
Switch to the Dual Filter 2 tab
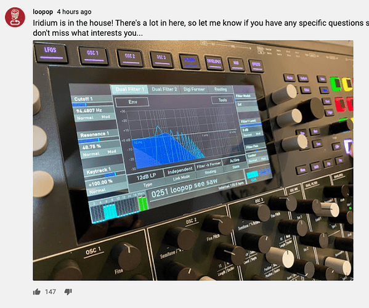(x=164, y=89)
